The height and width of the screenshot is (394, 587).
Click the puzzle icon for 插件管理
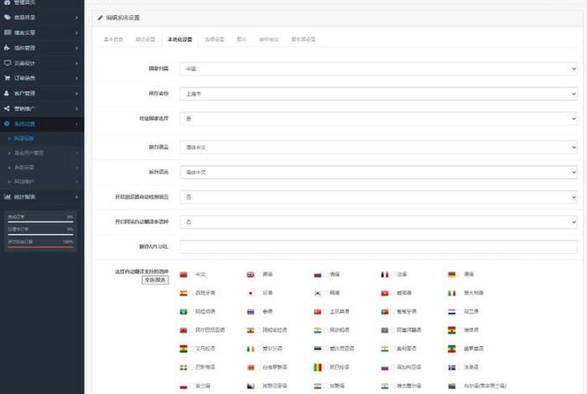pos(7,48)
